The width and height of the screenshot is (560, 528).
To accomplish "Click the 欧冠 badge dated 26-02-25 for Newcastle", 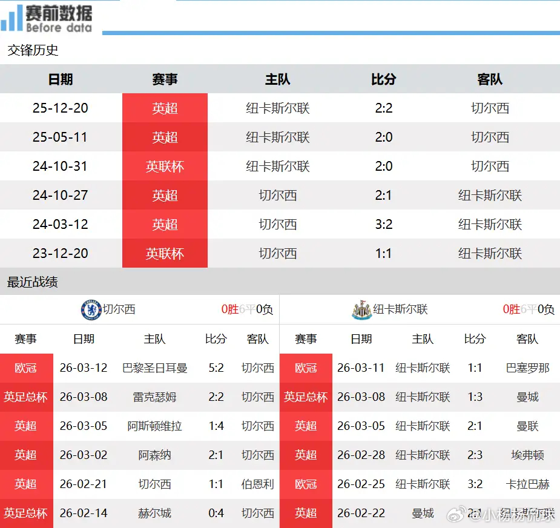I will click(x=306, y=484).
